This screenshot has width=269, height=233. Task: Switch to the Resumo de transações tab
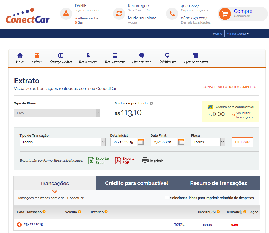[218, 183]
